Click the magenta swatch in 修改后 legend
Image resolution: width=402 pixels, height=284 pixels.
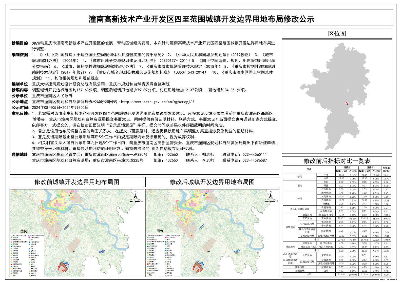(x=166, y=237)
